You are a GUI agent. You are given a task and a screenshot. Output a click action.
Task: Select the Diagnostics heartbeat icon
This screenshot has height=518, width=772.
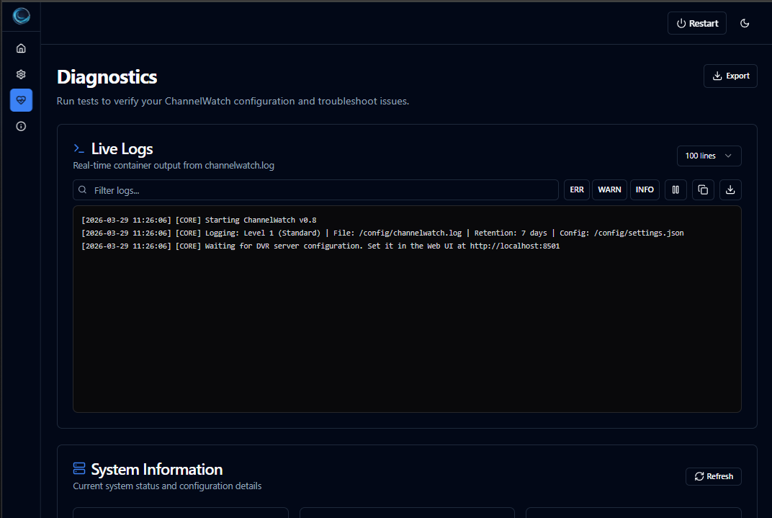[21, 100]
